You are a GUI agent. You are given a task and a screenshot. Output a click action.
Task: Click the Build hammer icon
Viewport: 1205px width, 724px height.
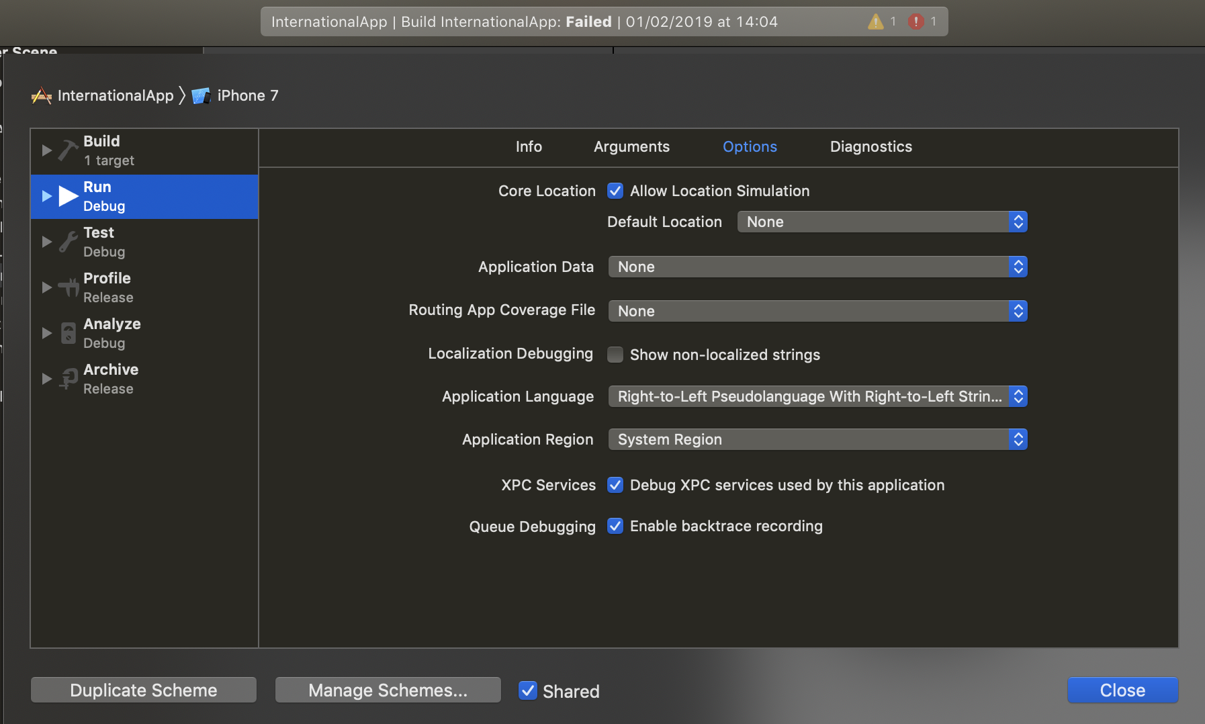[x=68, y=150]
